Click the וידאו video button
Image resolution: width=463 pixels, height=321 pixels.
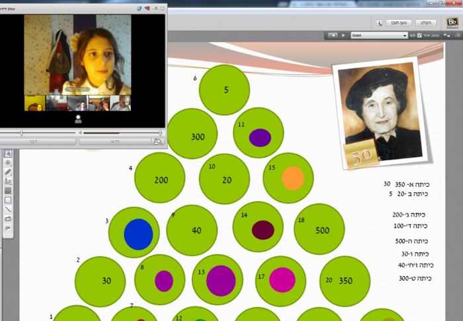click(115, 142)
